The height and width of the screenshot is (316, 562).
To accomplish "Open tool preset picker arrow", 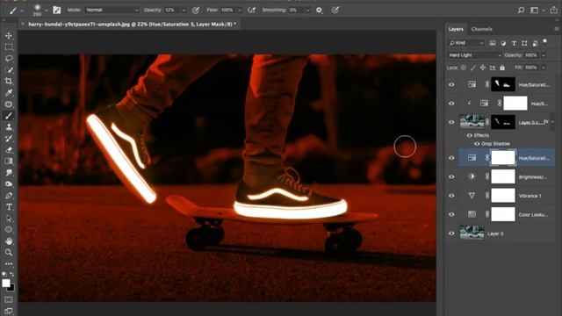I will (21, 11).
